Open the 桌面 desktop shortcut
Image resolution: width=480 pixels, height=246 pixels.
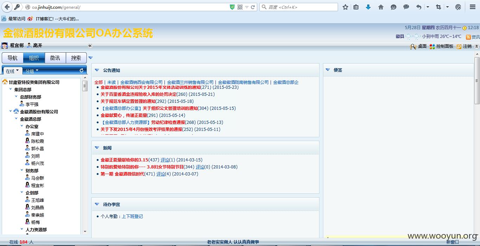(x=413, y=46)
